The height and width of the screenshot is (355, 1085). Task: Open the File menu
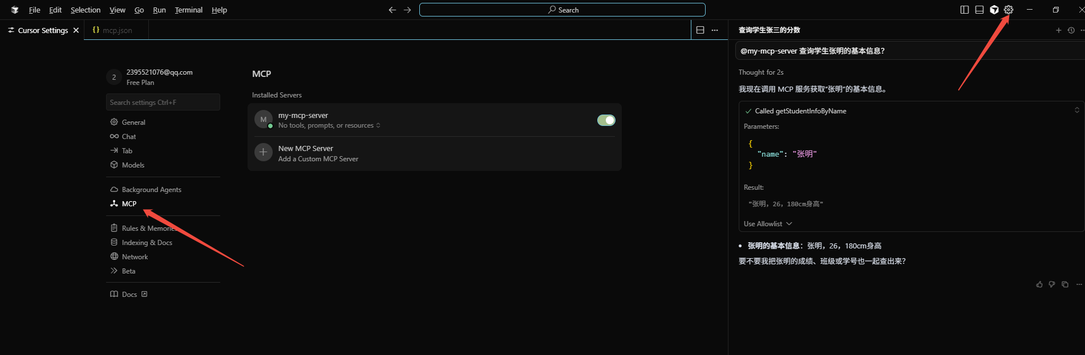(34, 10)
